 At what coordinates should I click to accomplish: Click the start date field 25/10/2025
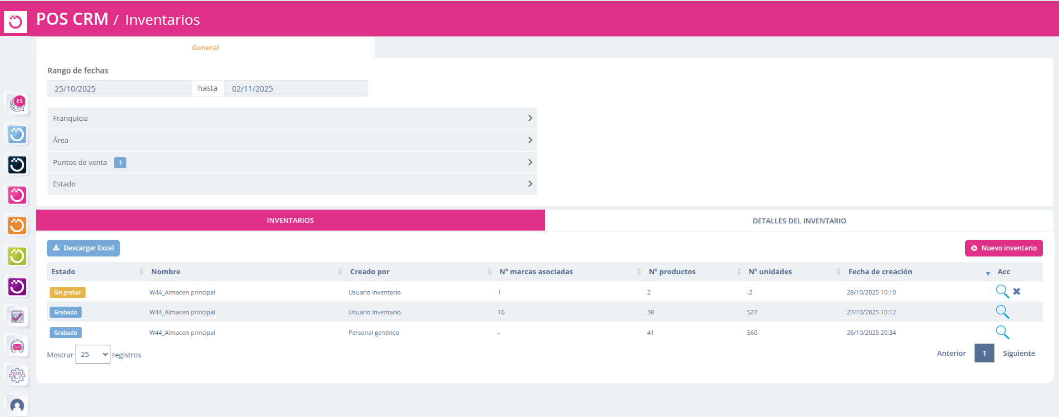119,89
